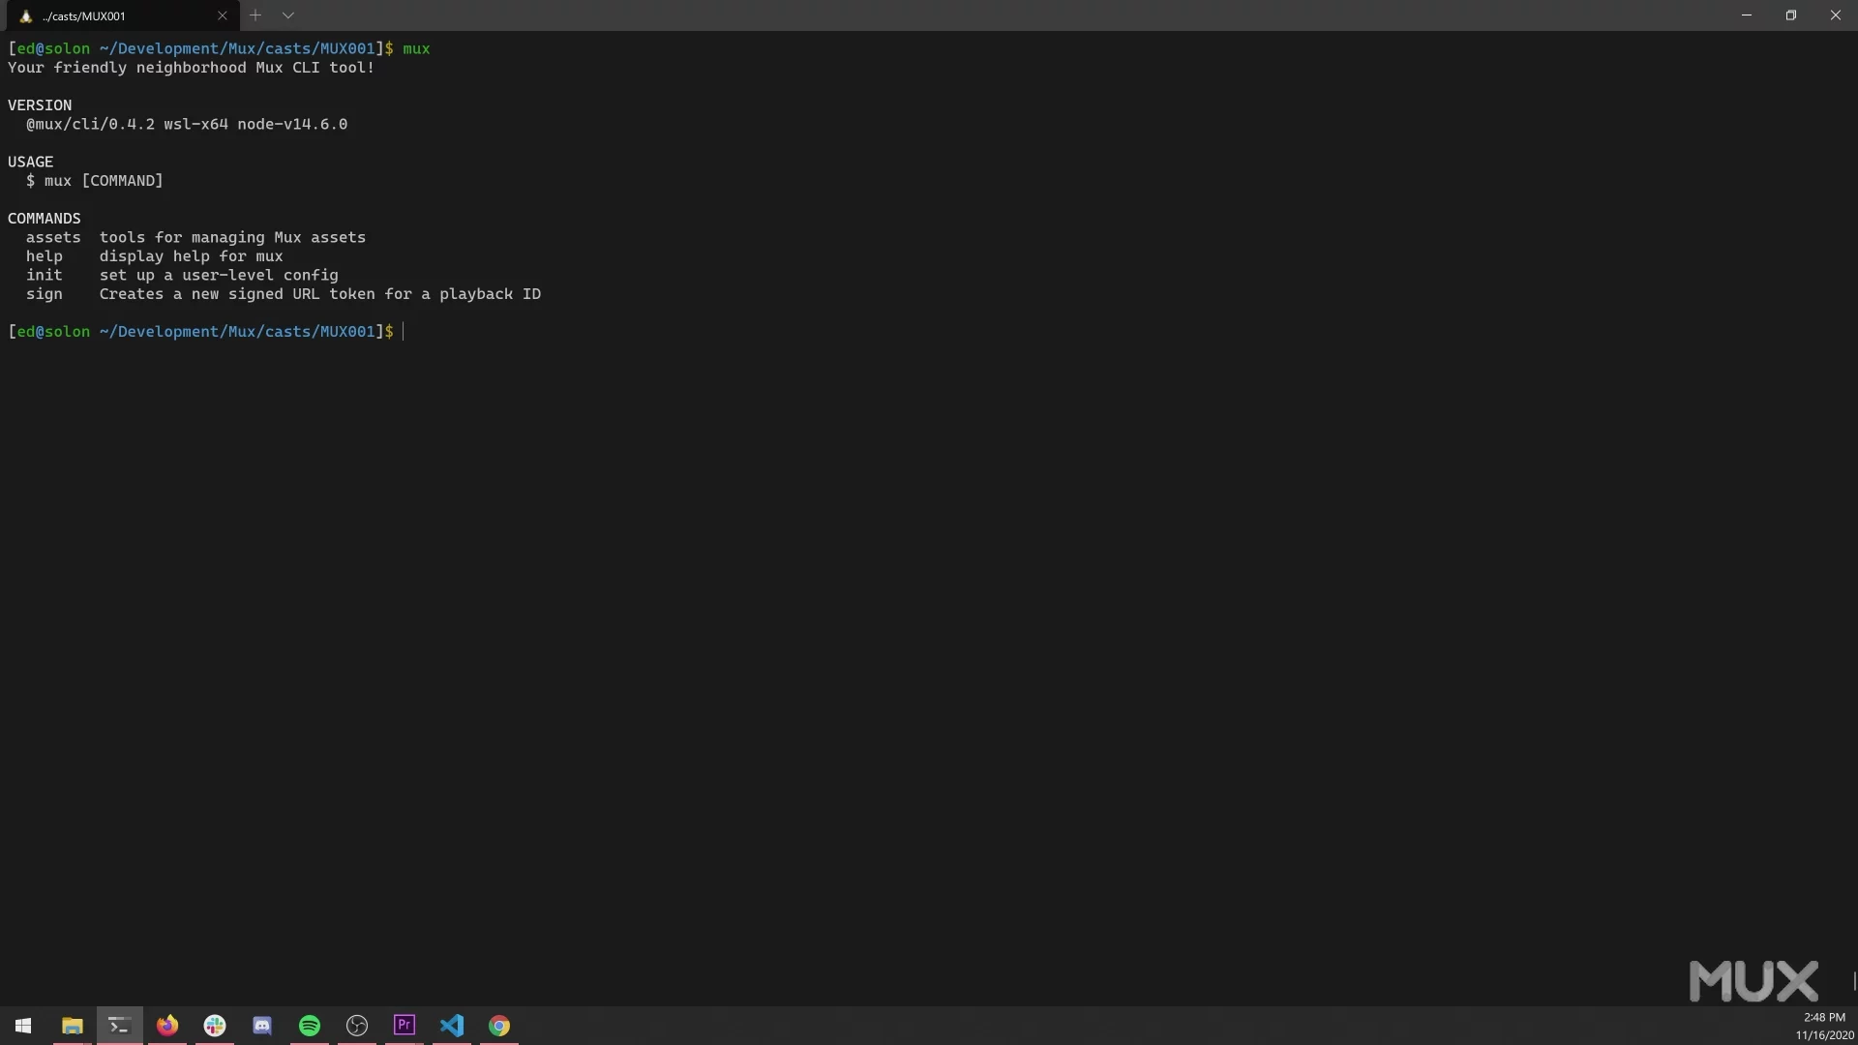Restore down the terminal window
This screenshot has width=1858, height=1045.
[x=1791, y=15]
